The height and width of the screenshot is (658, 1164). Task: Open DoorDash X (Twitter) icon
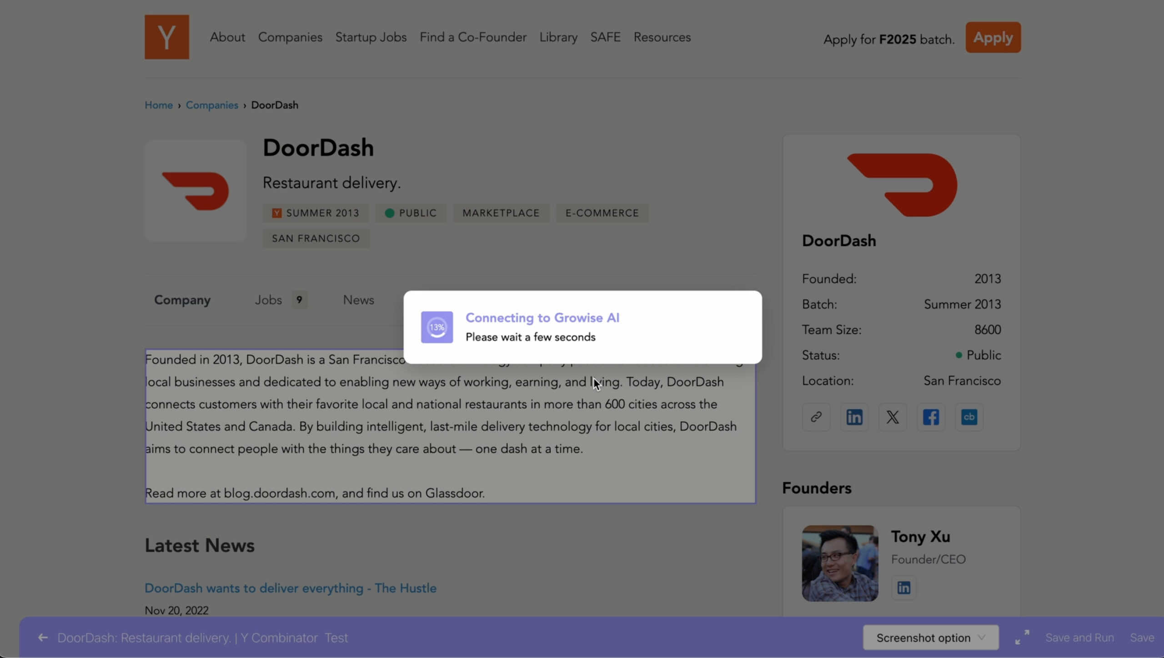(x=893, y=417)
